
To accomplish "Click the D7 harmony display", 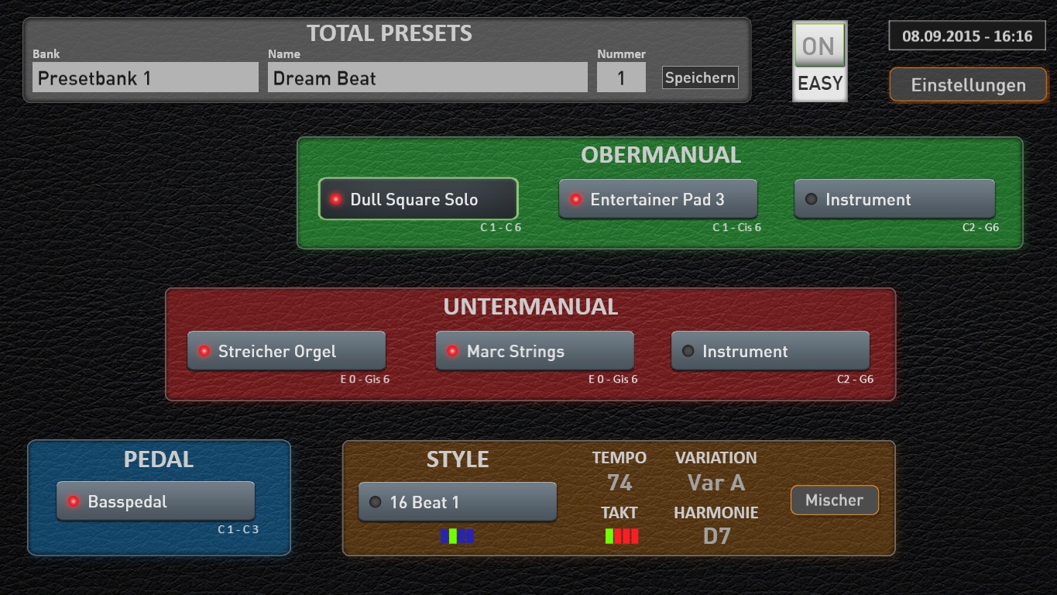I will click(716, 536).
